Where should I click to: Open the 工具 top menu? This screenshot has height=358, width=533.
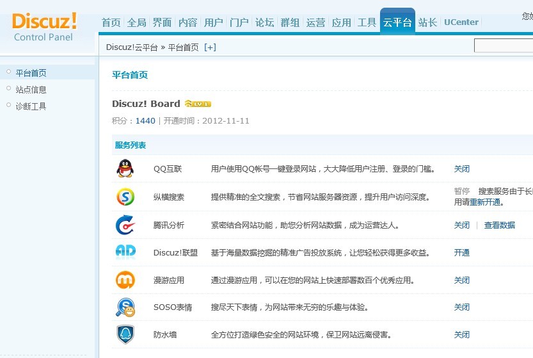367,22
